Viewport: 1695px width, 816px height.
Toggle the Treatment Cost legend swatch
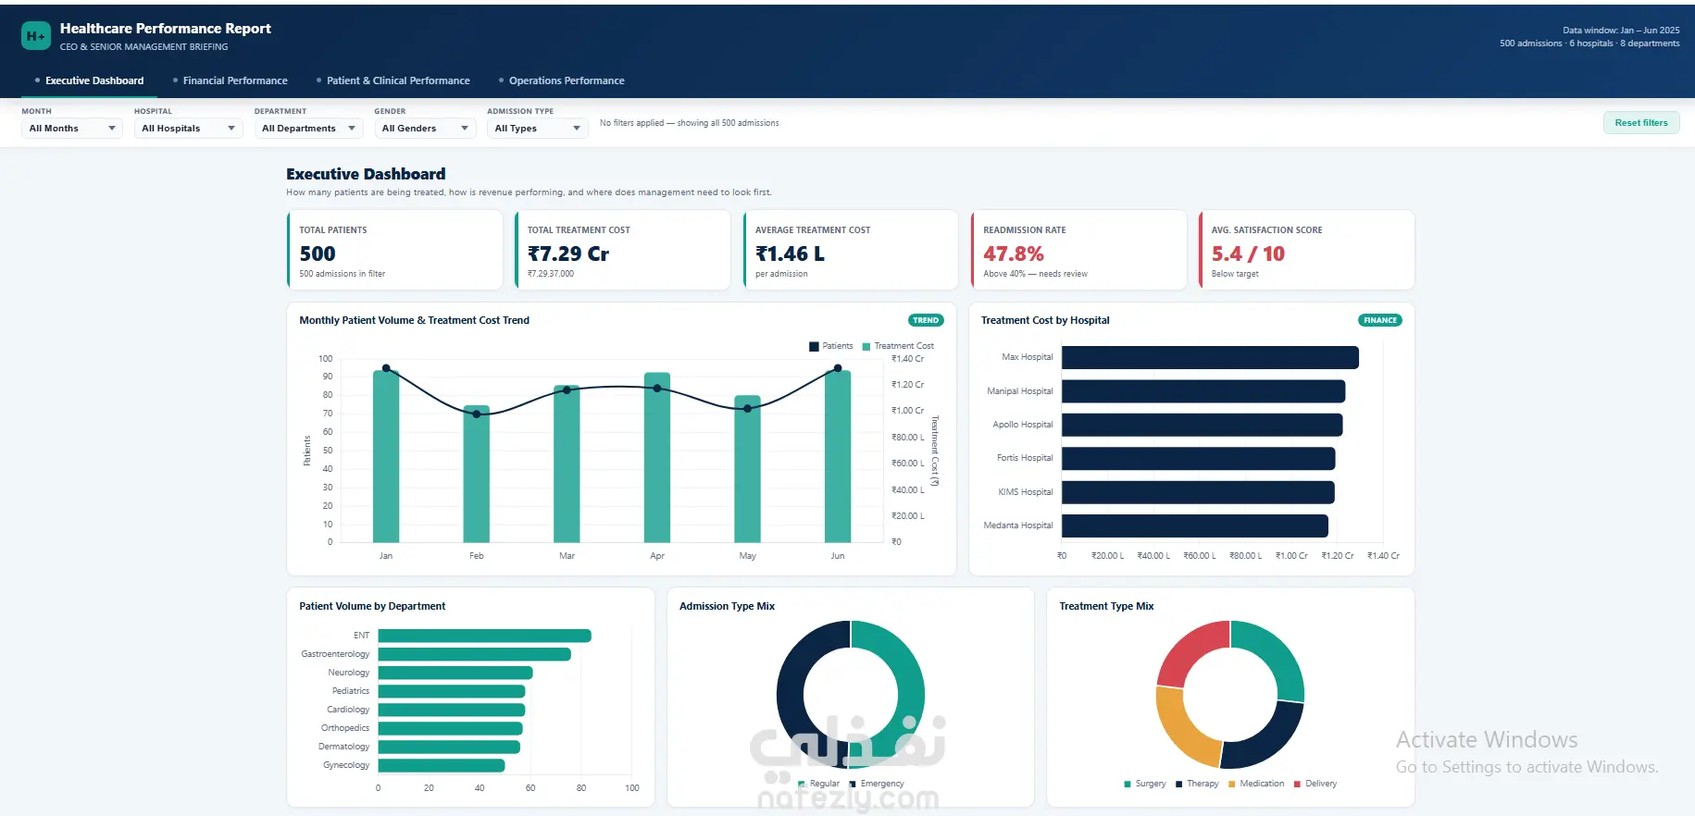click(866, 347)
